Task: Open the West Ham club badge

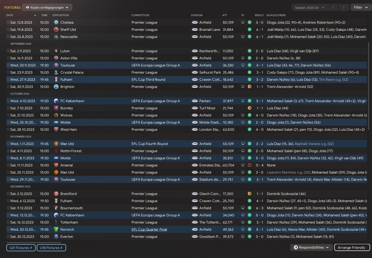Action: [56, 130]
